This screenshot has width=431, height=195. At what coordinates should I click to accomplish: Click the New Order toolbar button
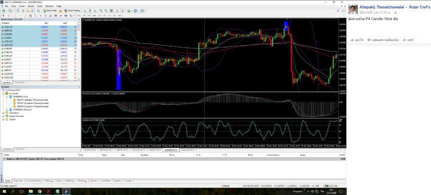(x=50, y=11)
